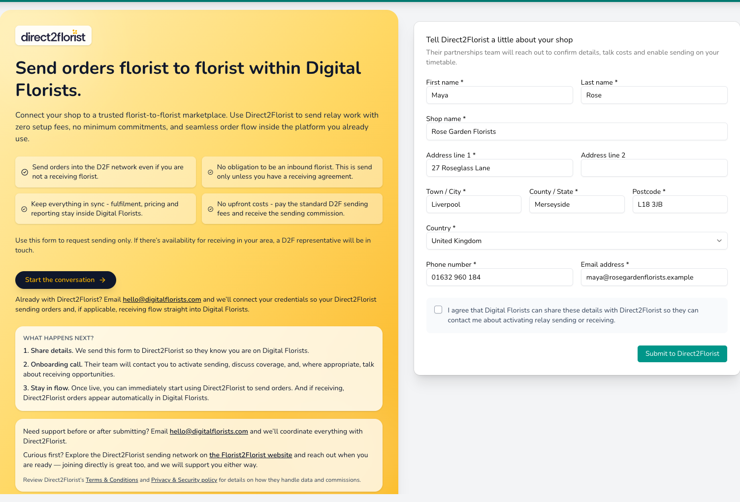Click the empty Address line 2 field
This screenshot has width=740, height=502.
(x=654, y=168)
